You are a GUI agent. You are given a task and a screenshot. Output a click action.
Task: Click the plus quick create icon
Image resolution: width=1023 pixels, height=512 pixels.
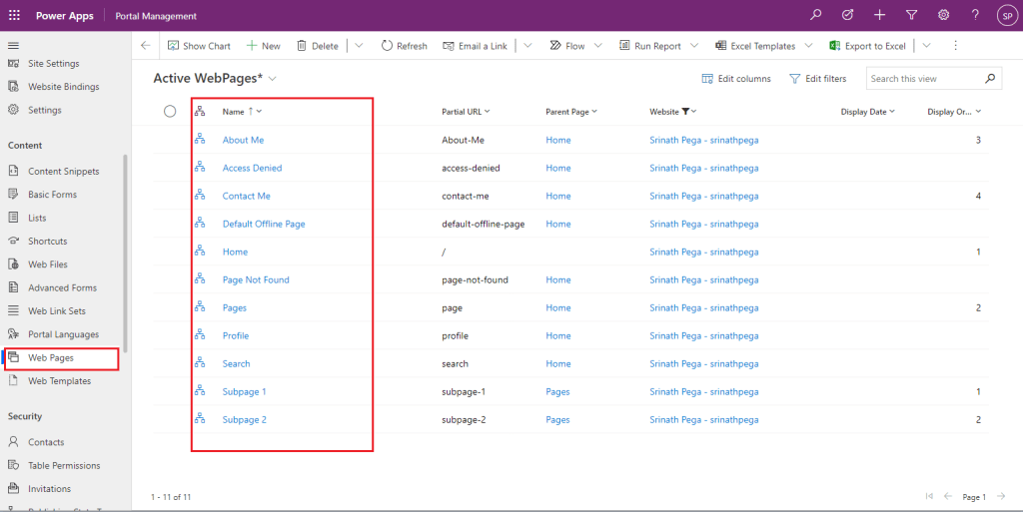879,15
